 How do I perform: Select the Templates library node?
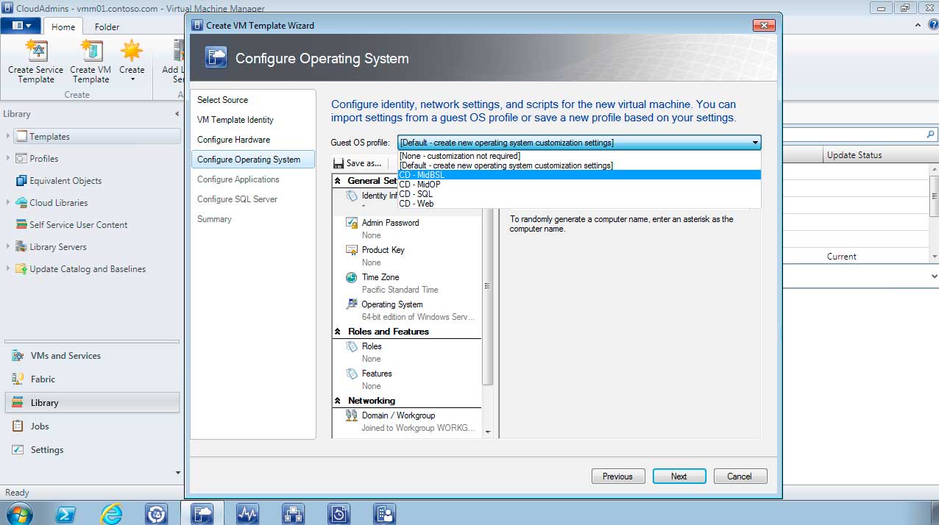(x=96, y=136)
